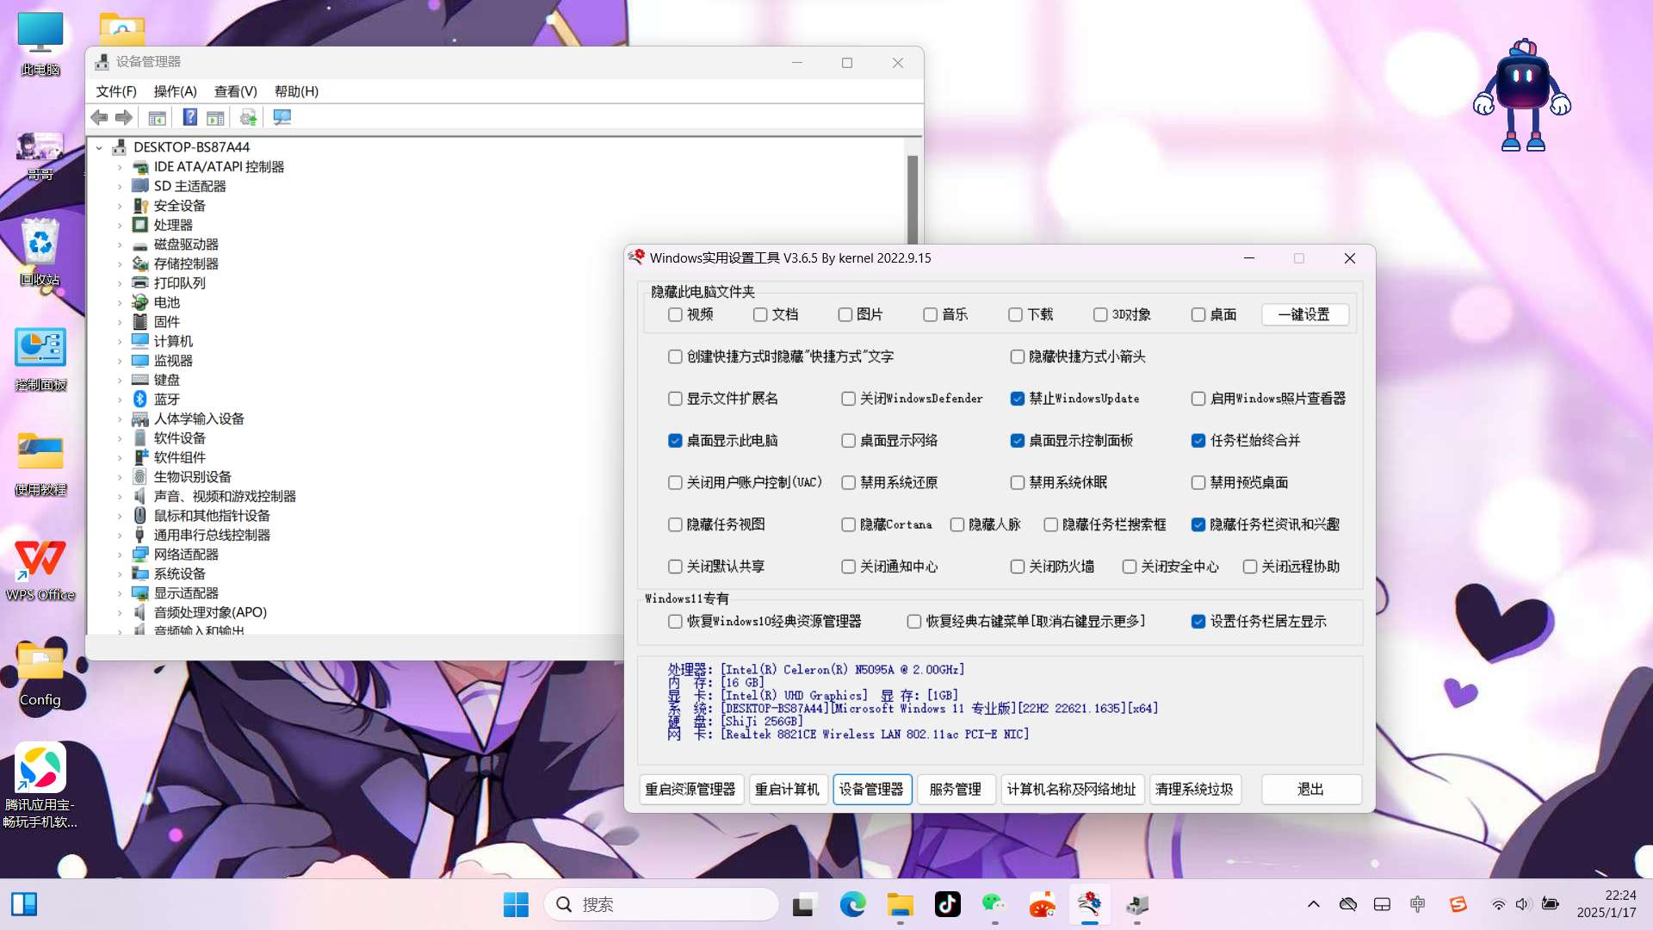The height and width of the screenshot is (930, 1653).
Task: Show hidden tray icons chevron
Action: click(1314, 904)
